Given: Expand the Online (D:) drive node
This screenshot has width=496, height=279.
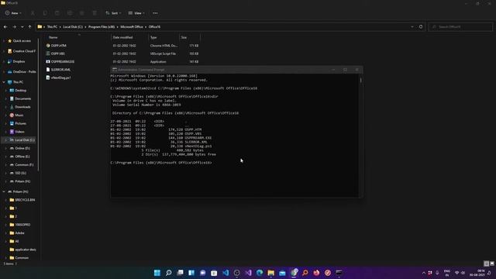Looking at the screenshot, I should pos(5,148).
